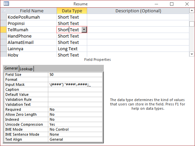Select the Propinsi field name cell
The width and height of the screenshot is (195, 146).
[x=32, y=23]
